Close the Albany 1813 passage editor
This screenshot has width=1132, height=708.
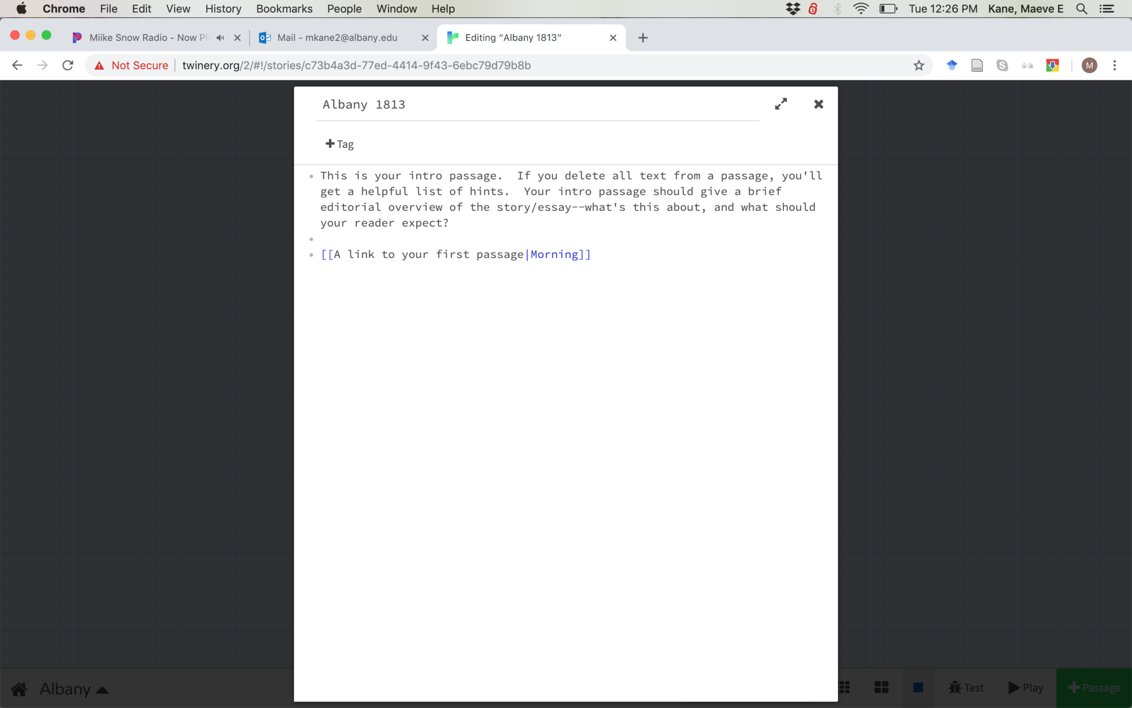pos(819,104)
